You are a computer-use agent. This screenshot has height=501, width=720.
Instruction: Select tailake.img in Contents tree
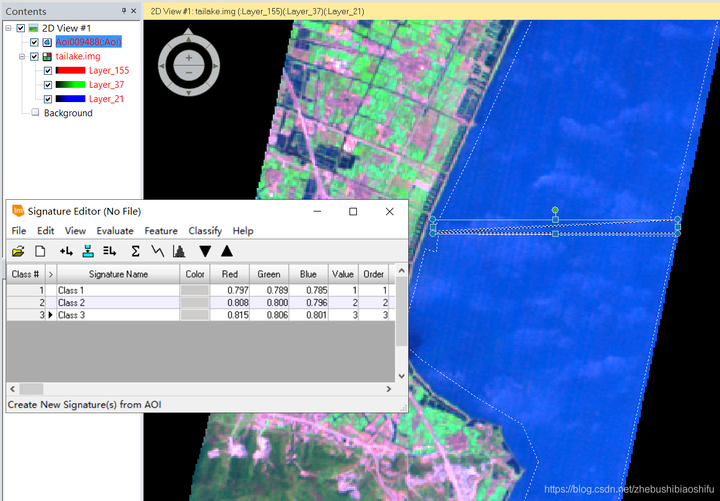pyautogui.click(x=78, y=56)
